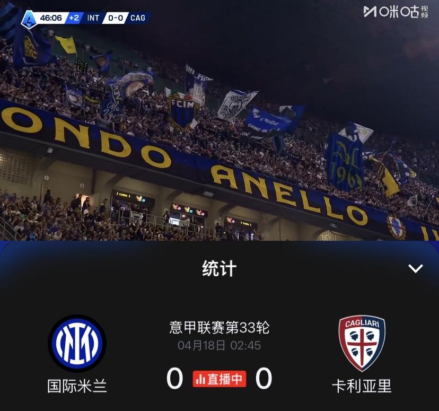This screenshot has height=411, width=439.
Task: Click the Migu video watermark logo
Action: (396, 12)
